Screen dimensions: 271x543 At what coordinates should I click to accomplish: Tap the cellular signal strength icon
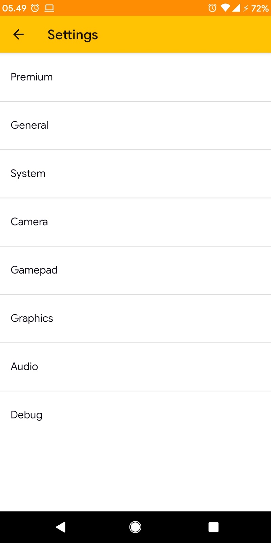coord(236,8)
